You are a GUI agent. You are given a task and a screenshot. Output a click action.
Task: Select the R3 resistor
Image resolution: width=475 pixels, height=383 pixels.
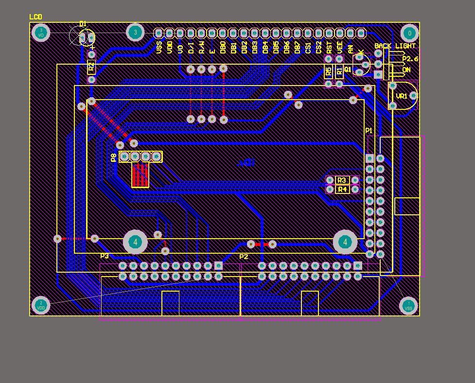[342, 180]
